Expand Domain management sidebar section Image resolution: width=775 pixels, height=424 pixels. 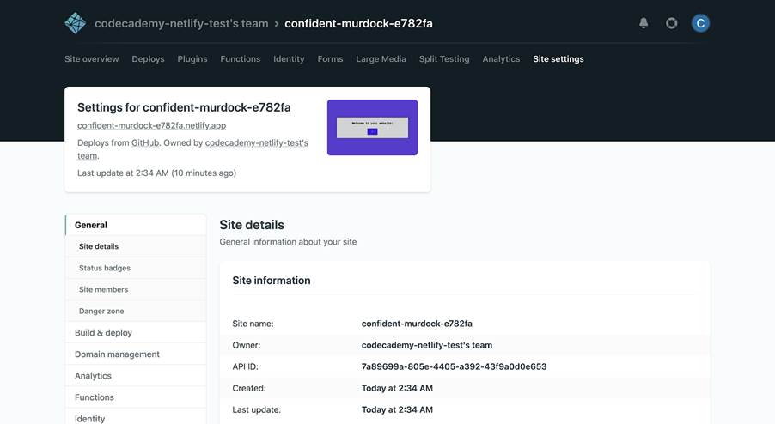[117, 354]
